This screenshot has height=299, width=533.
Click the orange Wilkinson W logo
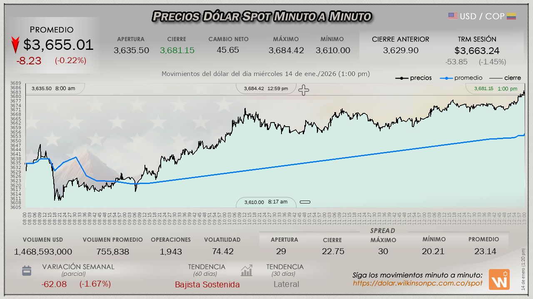pos(499,279)
